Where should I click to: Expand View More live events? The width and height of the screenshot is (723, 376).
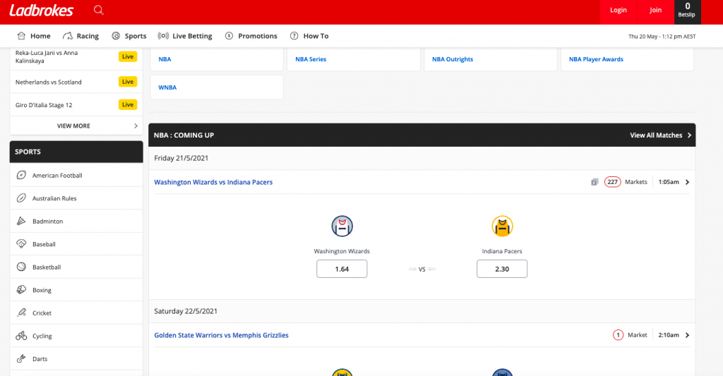point(76,126)
